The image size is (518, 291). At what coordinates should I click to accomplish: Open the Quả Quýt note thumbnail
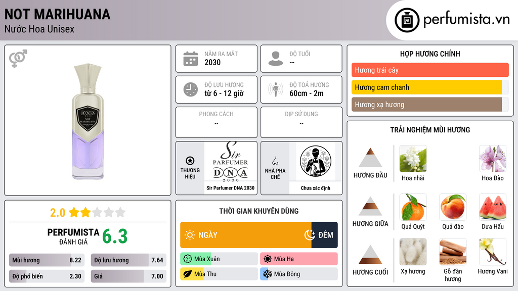click(x=413, y=207)
